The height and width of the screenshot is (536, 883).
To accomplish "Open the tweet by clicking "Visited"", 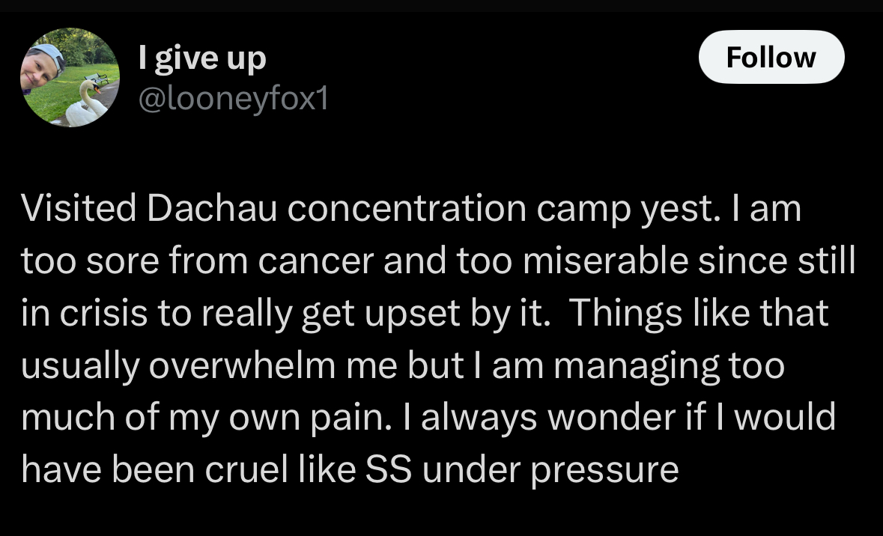I will coord(79,208).
